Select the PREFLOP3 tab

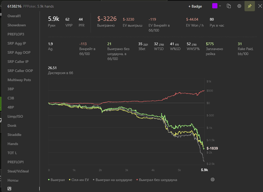(16, 34)
